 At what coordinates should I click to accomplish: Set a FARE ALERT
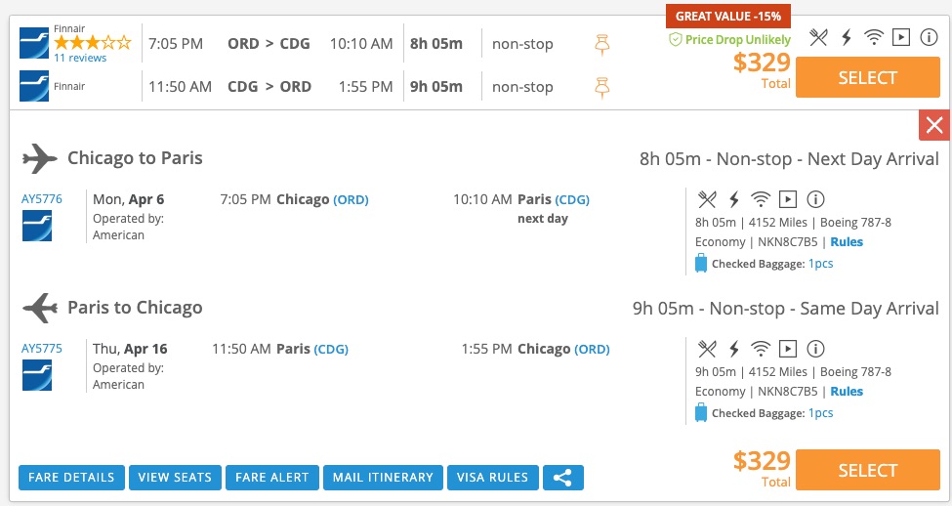[271, 478]
